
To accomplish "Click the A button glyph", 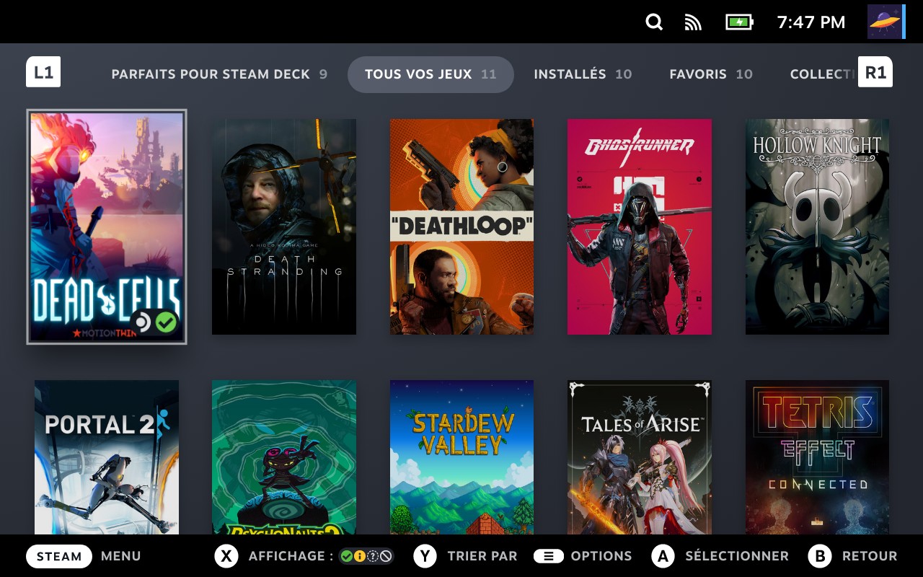I will pyautogui.click(x=663, y=556).
